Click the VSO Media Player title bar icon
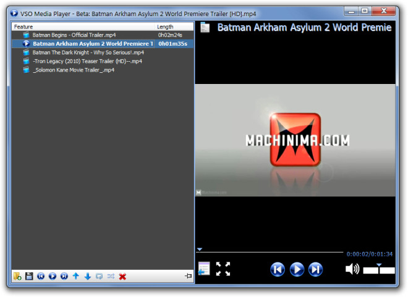The height and width of the screenshot is (297, 408). [x=14, y=13]
